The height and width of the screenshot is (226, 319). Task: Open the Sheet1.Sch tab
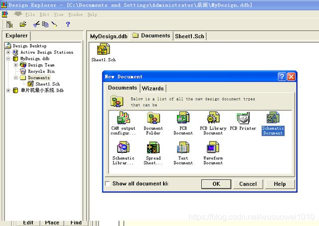pyautogui.click(x=189, y=36)
